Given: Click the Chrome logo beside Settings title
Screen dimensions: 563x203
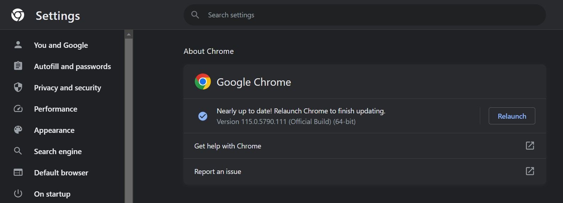Looking at the screenshot, I should coord(18,15).
